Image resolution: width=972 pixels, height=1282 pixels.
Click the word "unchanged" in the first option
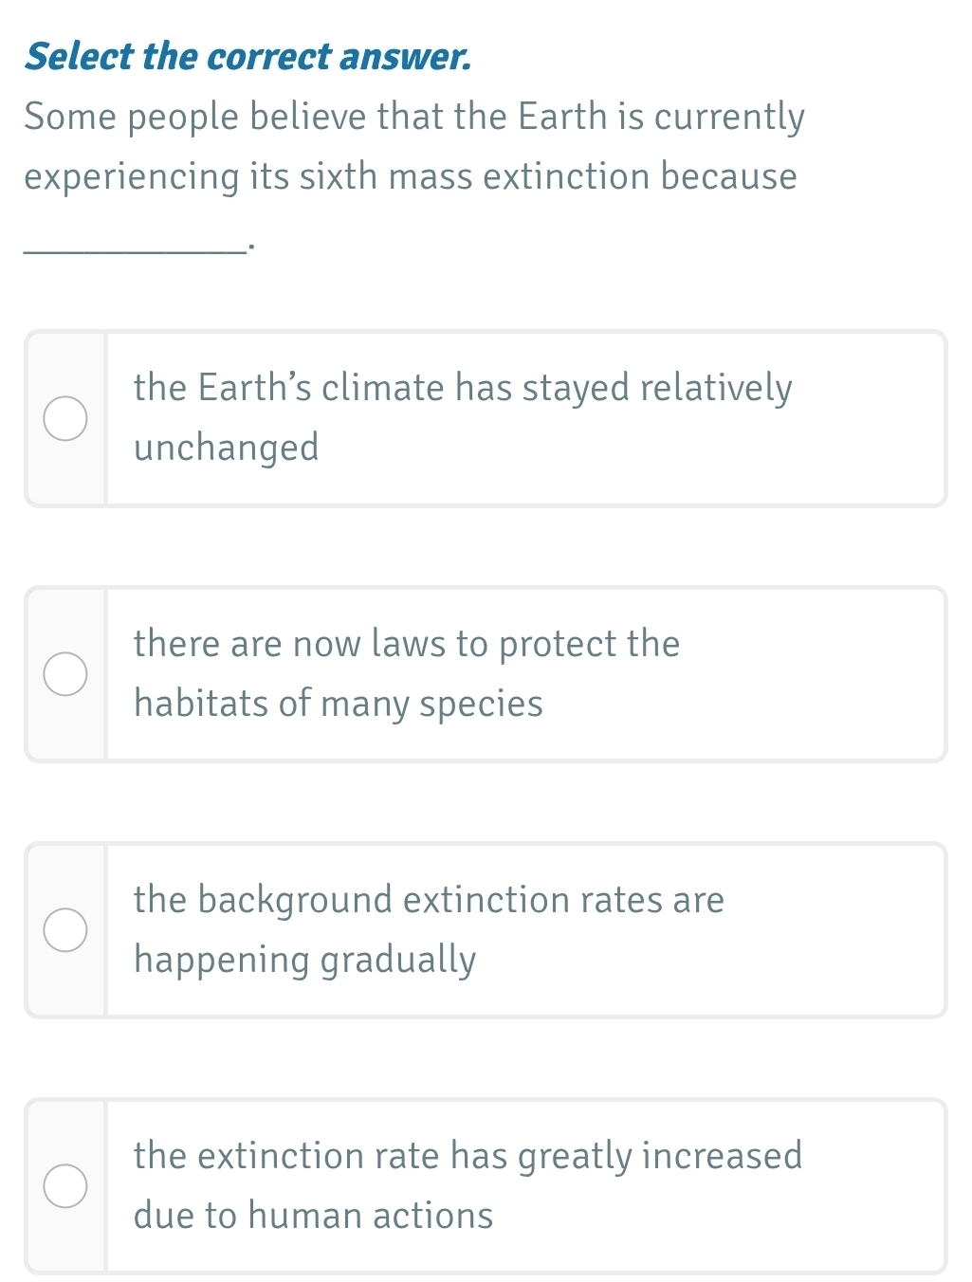click(x=226, y=448)
